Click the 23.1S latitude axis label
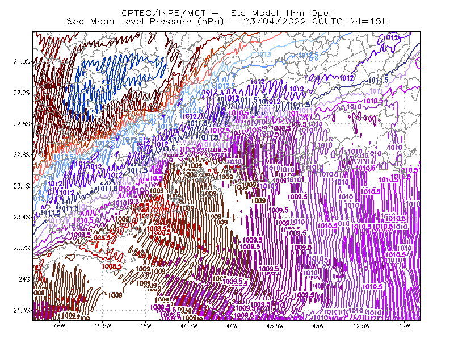 pos(22,186)
